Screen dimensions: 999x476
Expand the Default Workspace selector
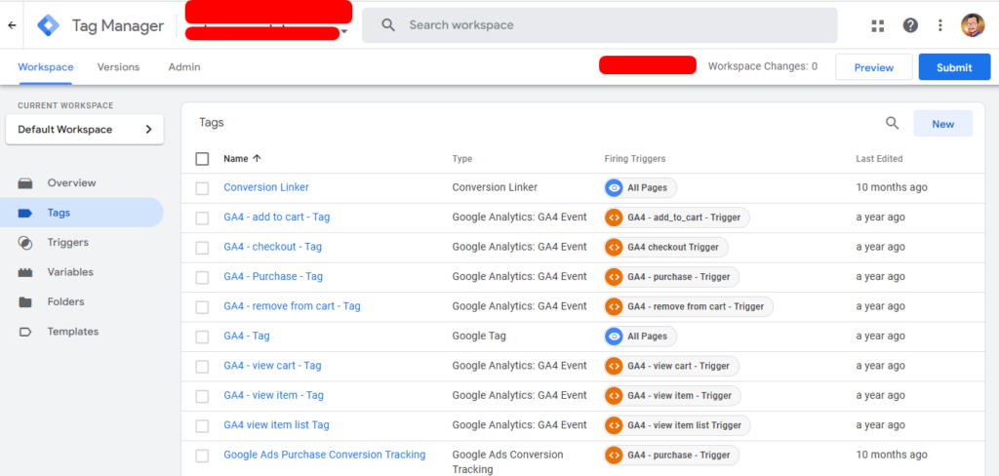tap(85, 130)
